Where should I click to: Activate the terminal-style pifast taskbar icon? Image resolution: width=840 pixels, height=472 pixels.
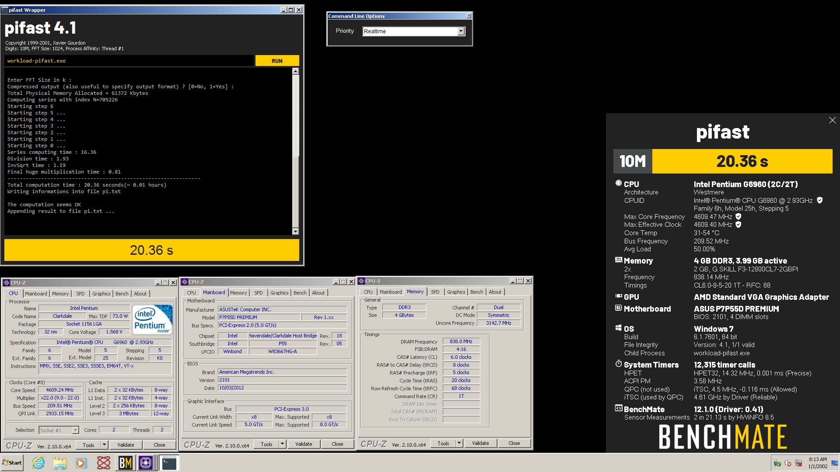click(169, 463)
